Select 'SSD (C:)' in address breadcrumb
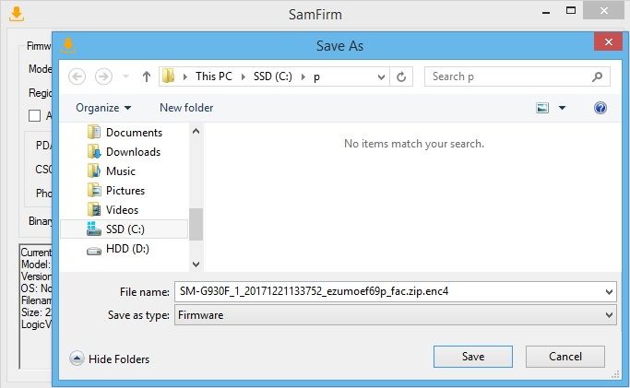 (x=272, y=76)
